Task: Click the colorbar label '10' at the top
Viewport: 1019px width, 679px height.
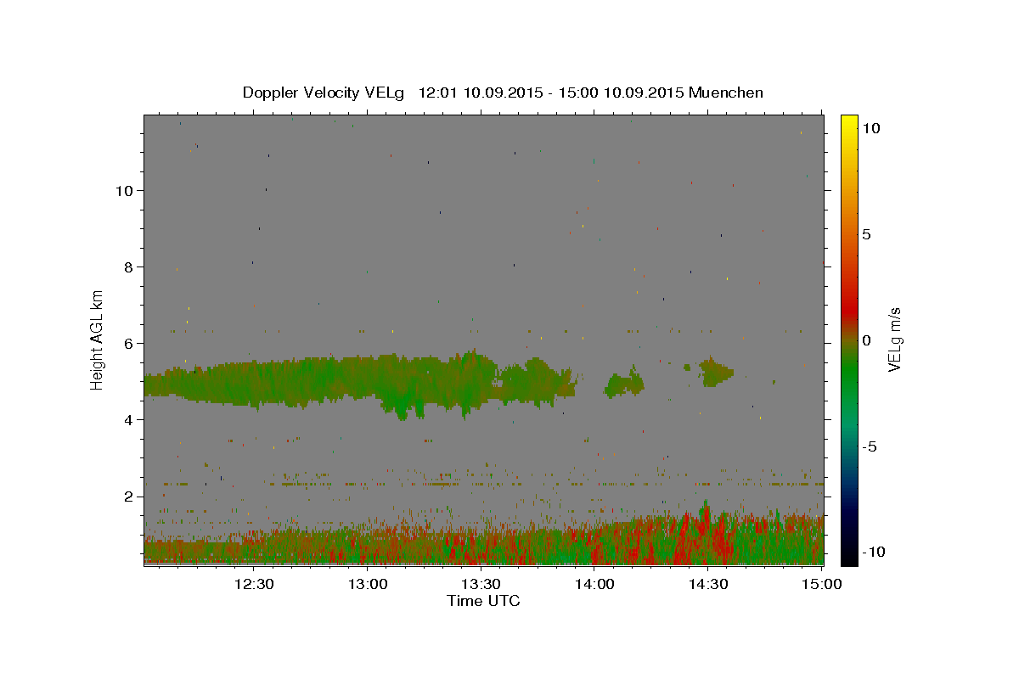Action: click(870, 127)
